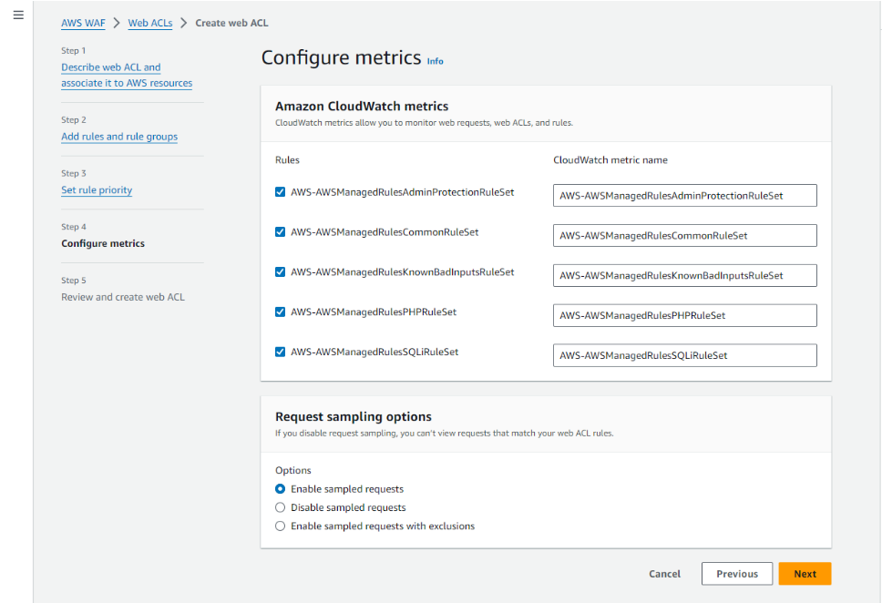Toggle AWS-AWSManagedRulesKnownBadInputsRuleSet checkbox
This screenshot has height=603, width=882.
[281, 272]
